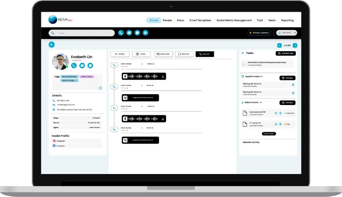Collapse the Appointments section
Viewport: 342px width, 197px height.
[x=262, y=76]
